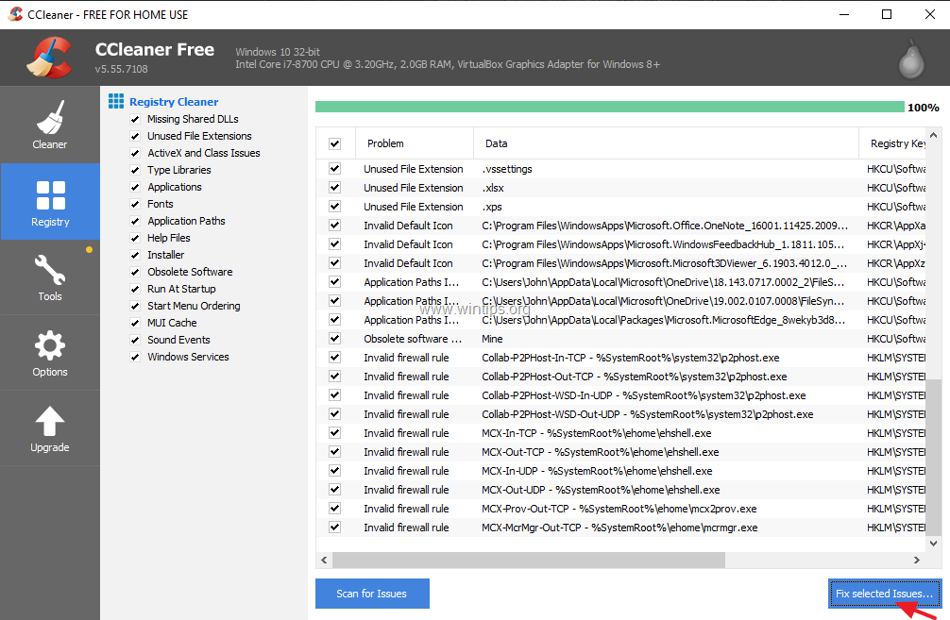This screenshot has height=620, width=950.
Task: Uncheck Missing Shared DLLs option
Action: click(135, 119)
